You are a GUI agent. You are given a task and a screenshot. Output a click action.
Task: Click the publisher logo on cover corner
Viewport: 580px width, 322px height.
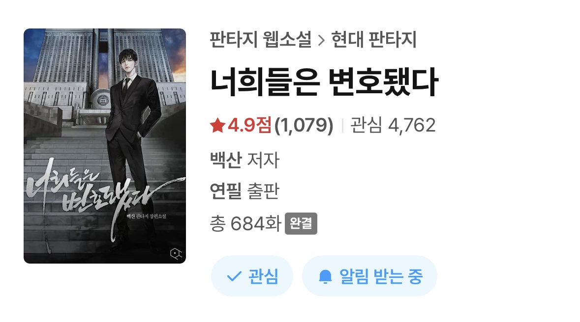176,253
